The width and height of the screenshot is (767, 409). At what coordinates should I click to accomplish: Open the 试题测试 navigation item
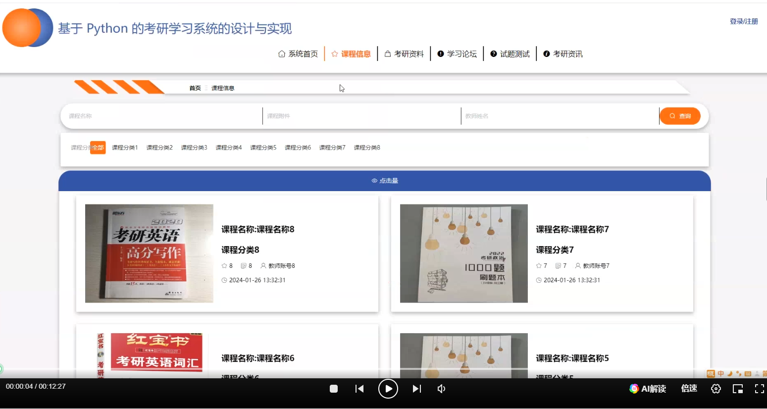coord(510,54)
